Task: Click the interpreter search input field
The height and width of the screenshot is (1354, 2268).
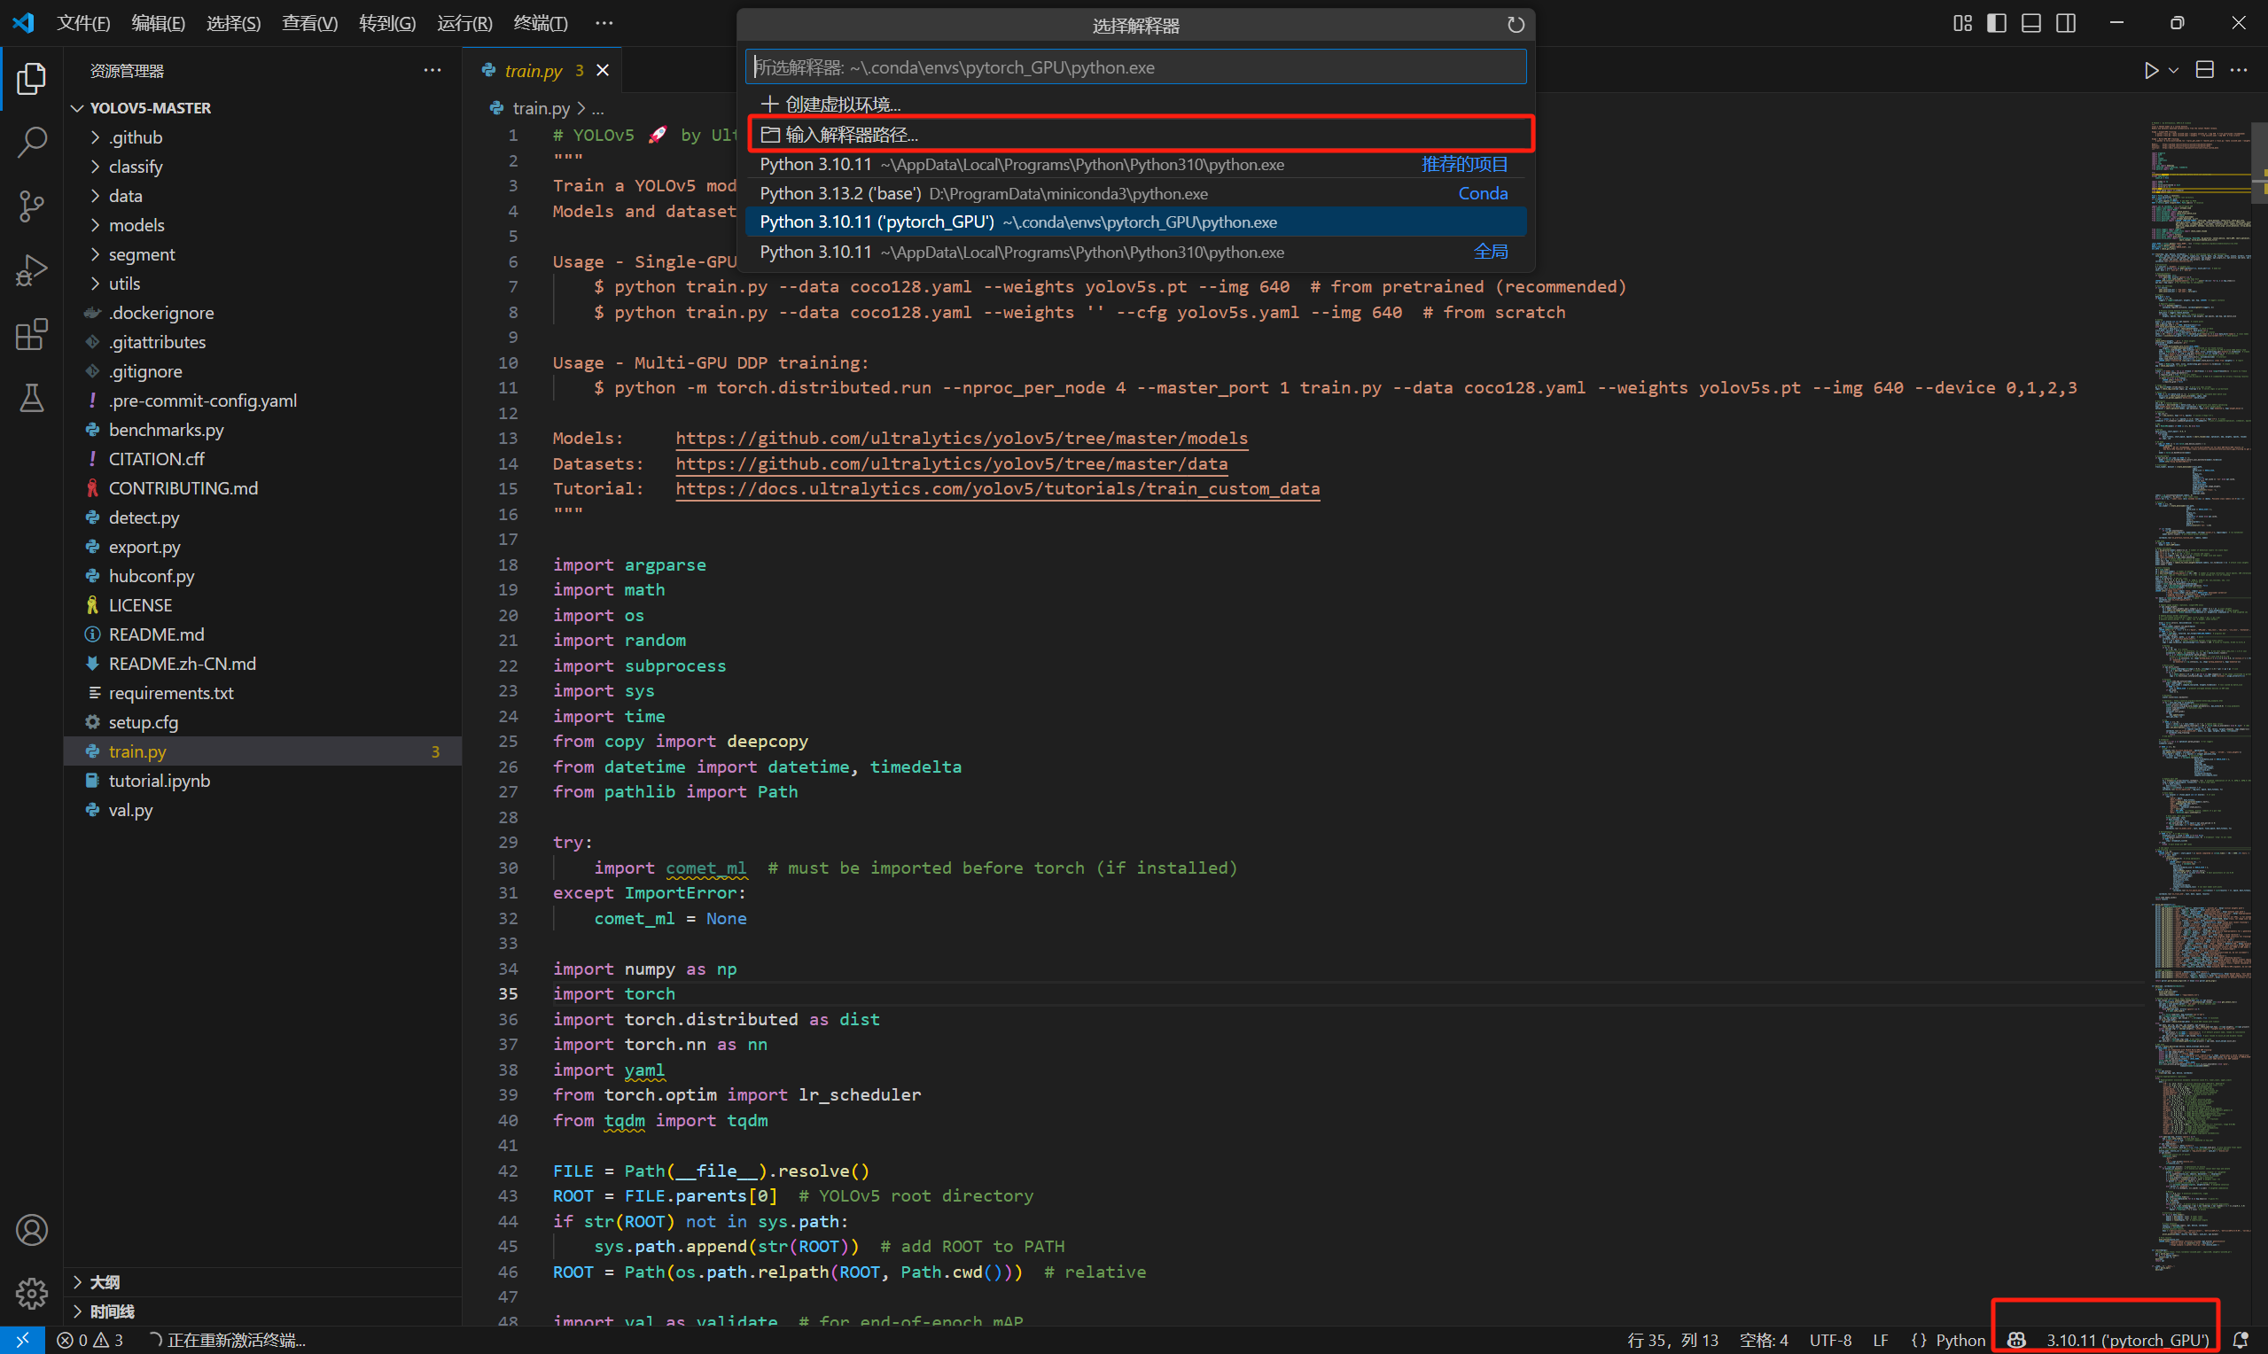Action: pyautogui.click(x=1135, y=67)
